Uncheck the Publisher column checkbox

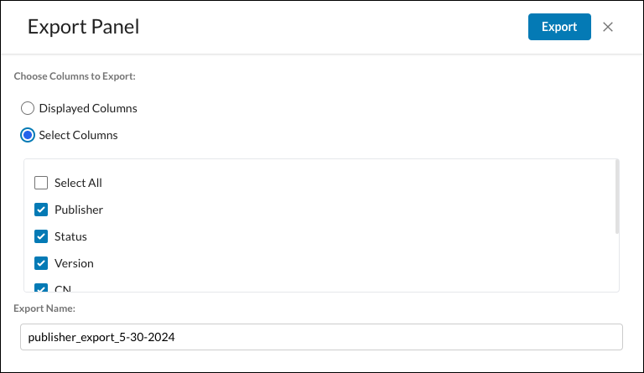point(41,210)
